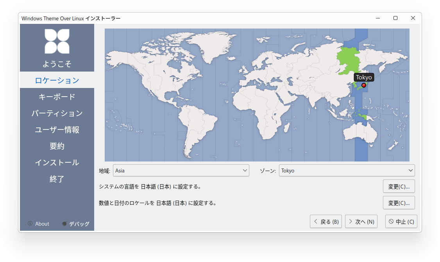This screenshot has height=262, width=440.
Task: Select the パーティション step in sidebar
Action: coord(57,113)
